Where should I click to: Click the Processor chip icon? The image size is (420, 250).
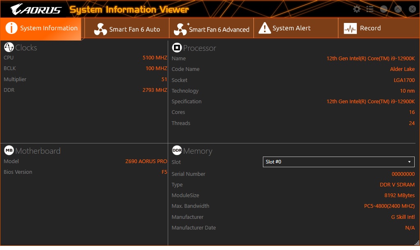177,48
